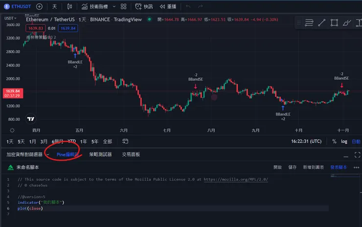362x227 pixels.
Task: Open 快訊 alert creator
Action: 144,6
